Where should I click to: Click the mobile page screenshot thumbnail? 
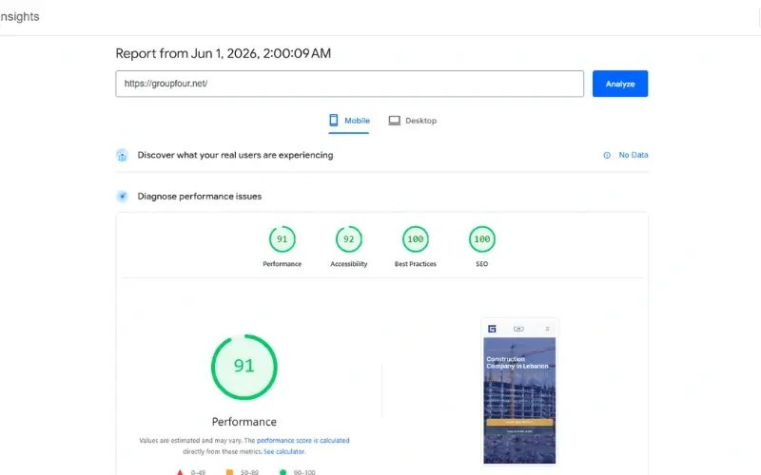click(x=519, y=391)
